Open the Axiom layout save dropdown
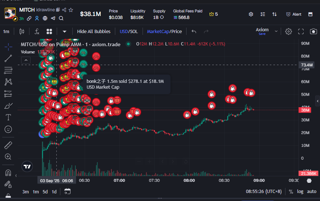The image size is (320, 201). tap(276, 31)
